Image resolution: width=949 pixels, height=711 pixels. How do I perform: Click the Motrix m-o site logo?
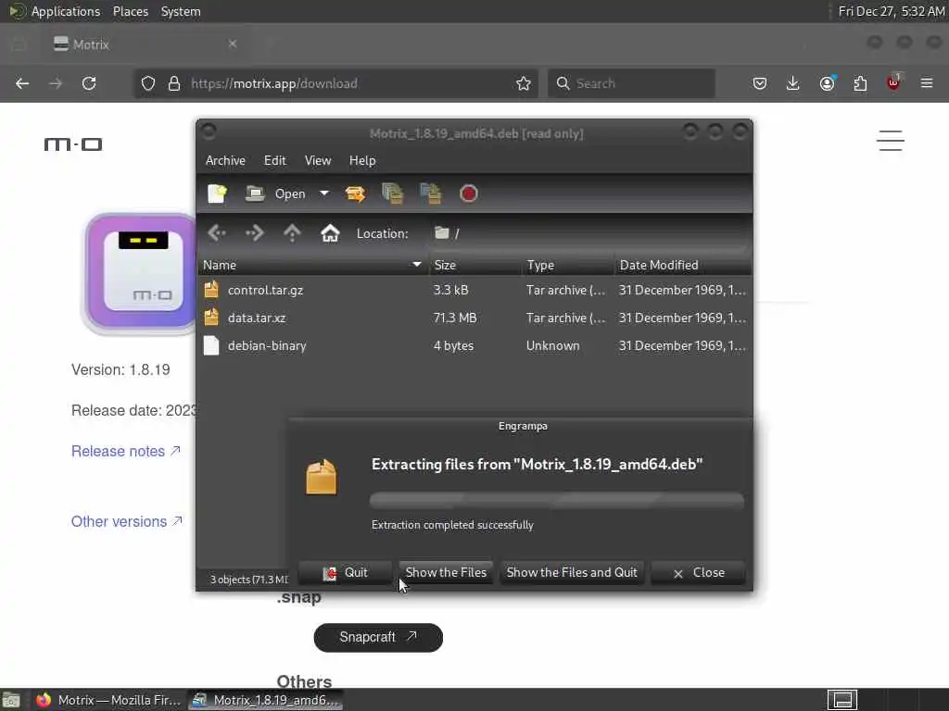point(73,143)
